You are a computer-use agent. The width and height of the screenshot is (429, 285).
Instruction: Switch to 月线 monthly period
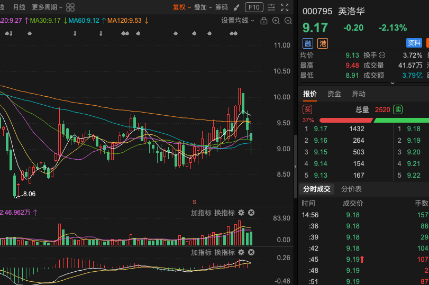coord(19,7)
